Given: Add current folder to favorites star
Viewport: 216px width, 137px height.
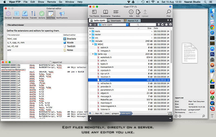Looking at the screenshot, I should coord(166,25).
